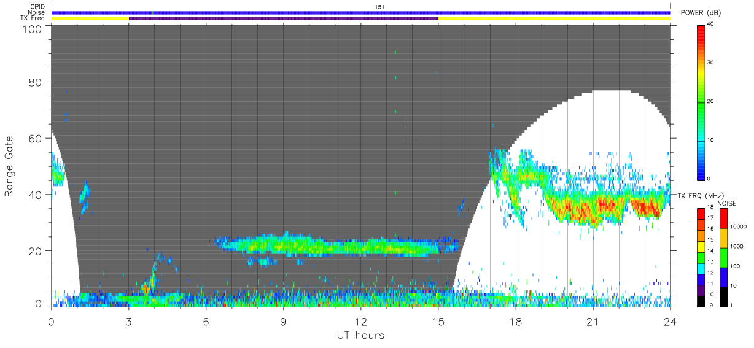The image size is (754, 348).
Task: Click the '15' tick on the UT hours axis
Action: click(438, 320)
